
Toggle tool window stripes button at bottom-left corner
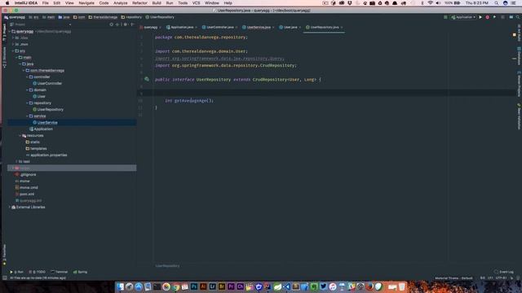(x=5, y=278)
